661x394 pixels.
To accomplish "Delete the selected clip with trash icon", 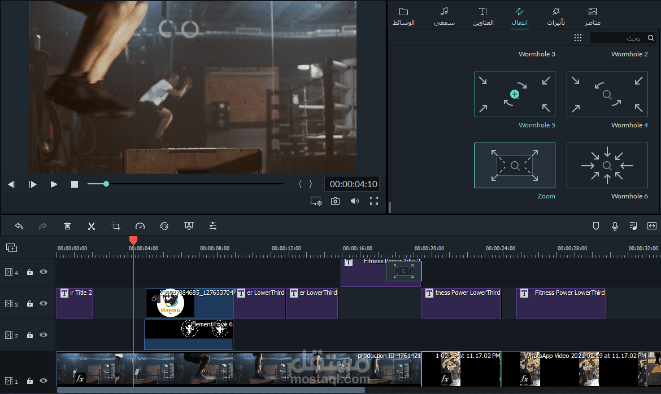I will pos(67,226).
